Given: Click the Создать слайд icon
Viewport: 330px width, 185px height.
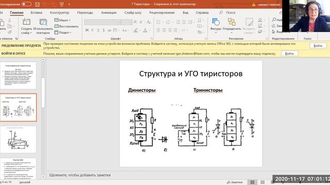Looking at the screenshot, I should (x=26, y=22).
